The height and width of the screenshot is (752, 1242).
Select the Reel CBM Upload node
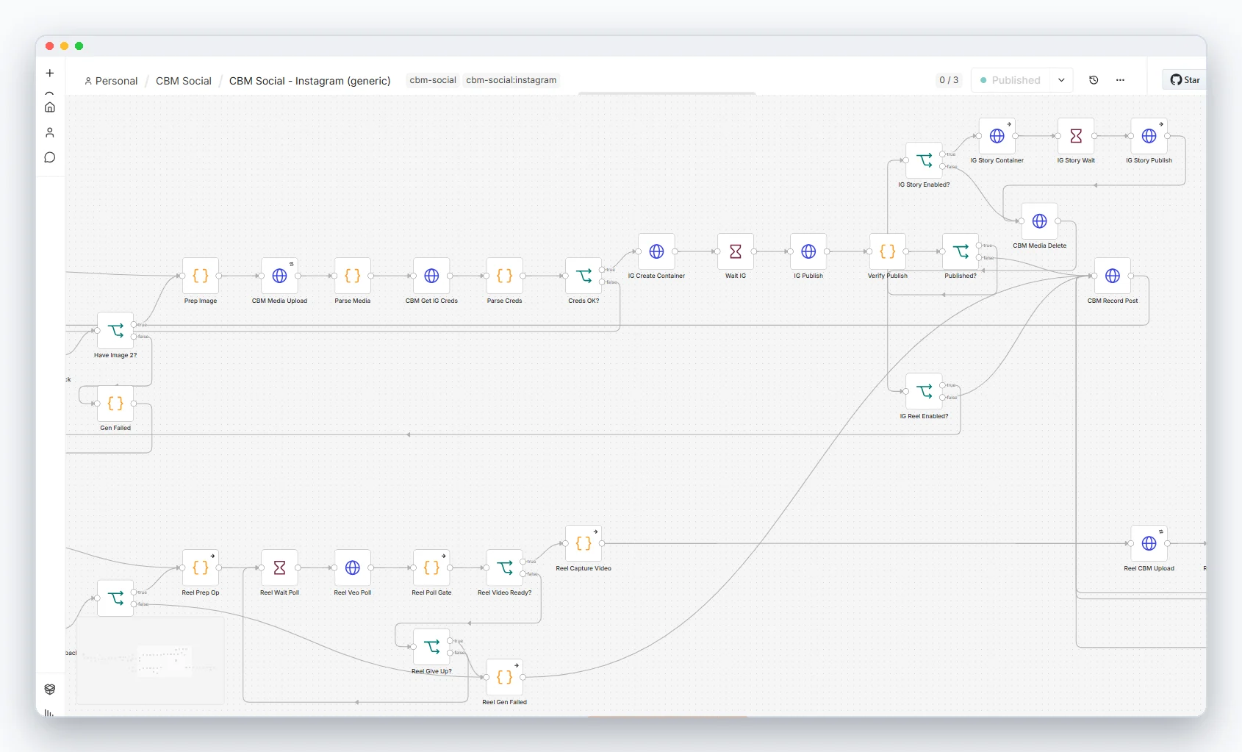pyautogui.click(x=1149, y=543)
